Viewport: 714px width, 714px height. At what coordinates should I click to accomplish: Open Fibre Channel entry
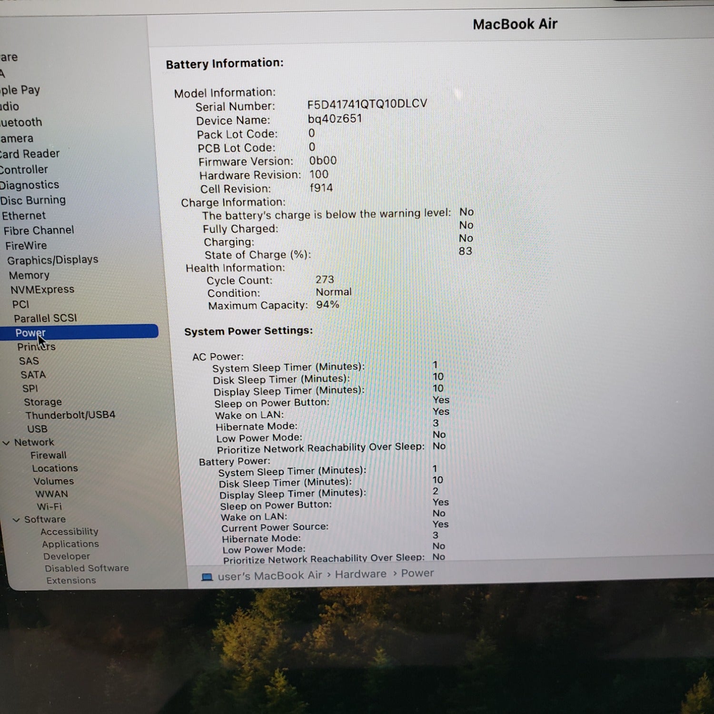[x=39, y=230]
